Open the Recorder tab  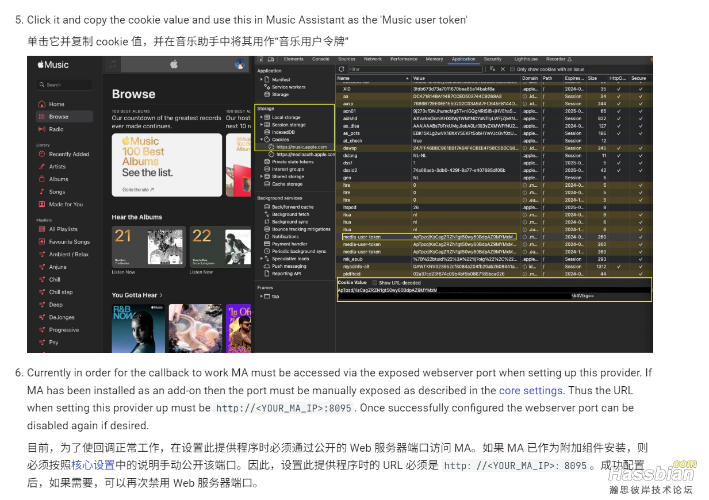[558, 59]
